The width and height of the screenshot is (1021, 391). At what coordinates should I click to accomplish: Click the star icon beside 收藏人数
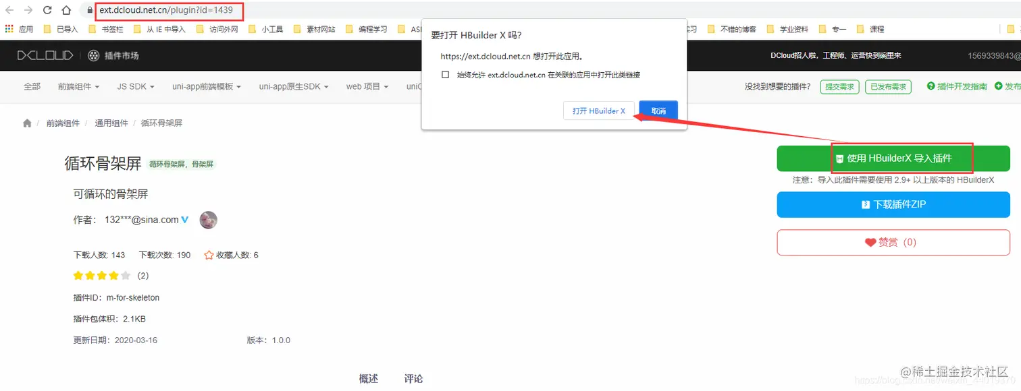click(x=208, y=255)
